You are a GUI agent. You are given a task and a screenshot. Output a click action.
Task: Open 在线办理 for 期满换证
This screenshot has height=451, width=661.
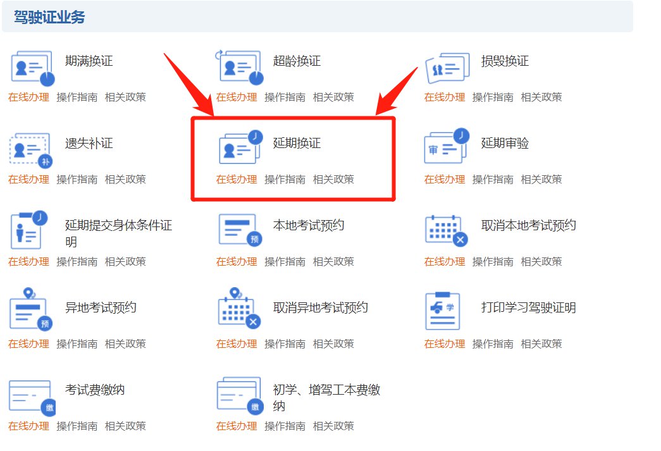coord(28,97)
